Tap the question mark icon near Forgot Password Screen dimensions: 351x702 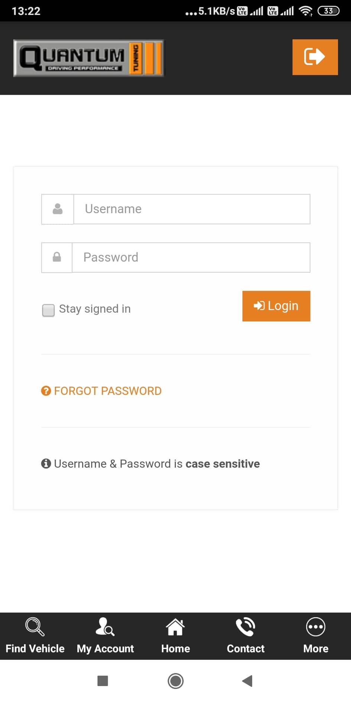click(46, 391)
